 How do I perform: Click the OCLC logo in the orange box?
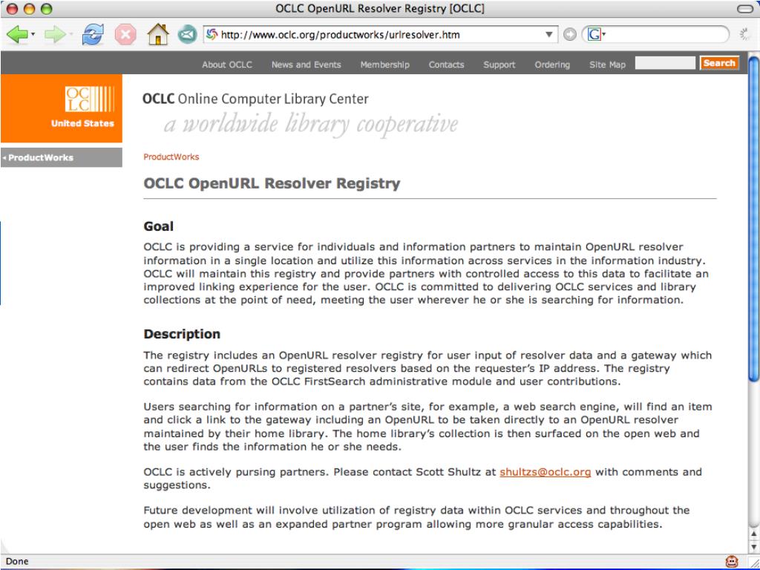(x=90, y=99)
